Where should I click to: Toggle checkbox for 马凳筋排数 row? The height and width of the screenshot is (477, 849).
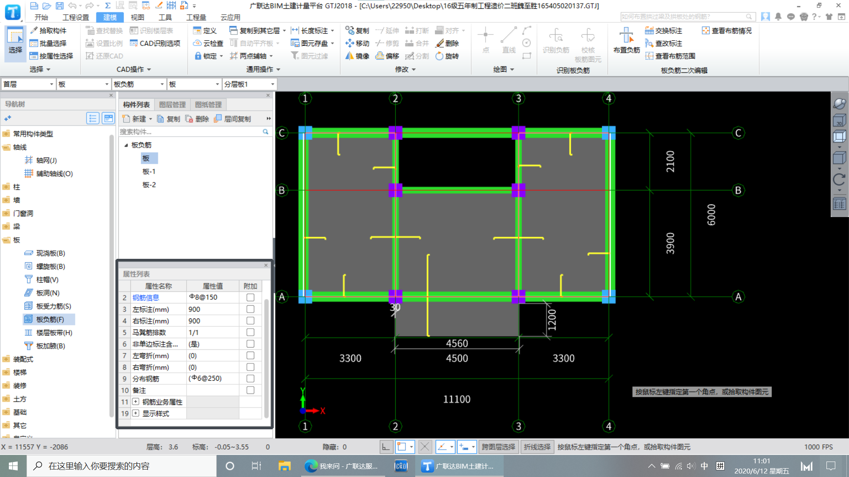(x=250, y=332)
